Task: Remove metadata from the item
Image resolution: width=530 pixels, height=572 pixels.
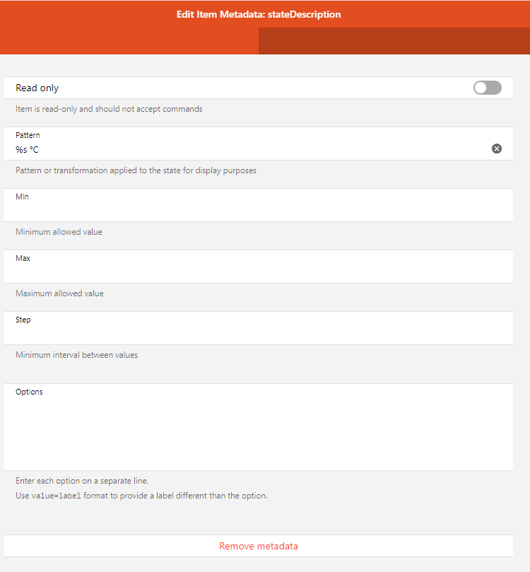Action: coord(259,546)
